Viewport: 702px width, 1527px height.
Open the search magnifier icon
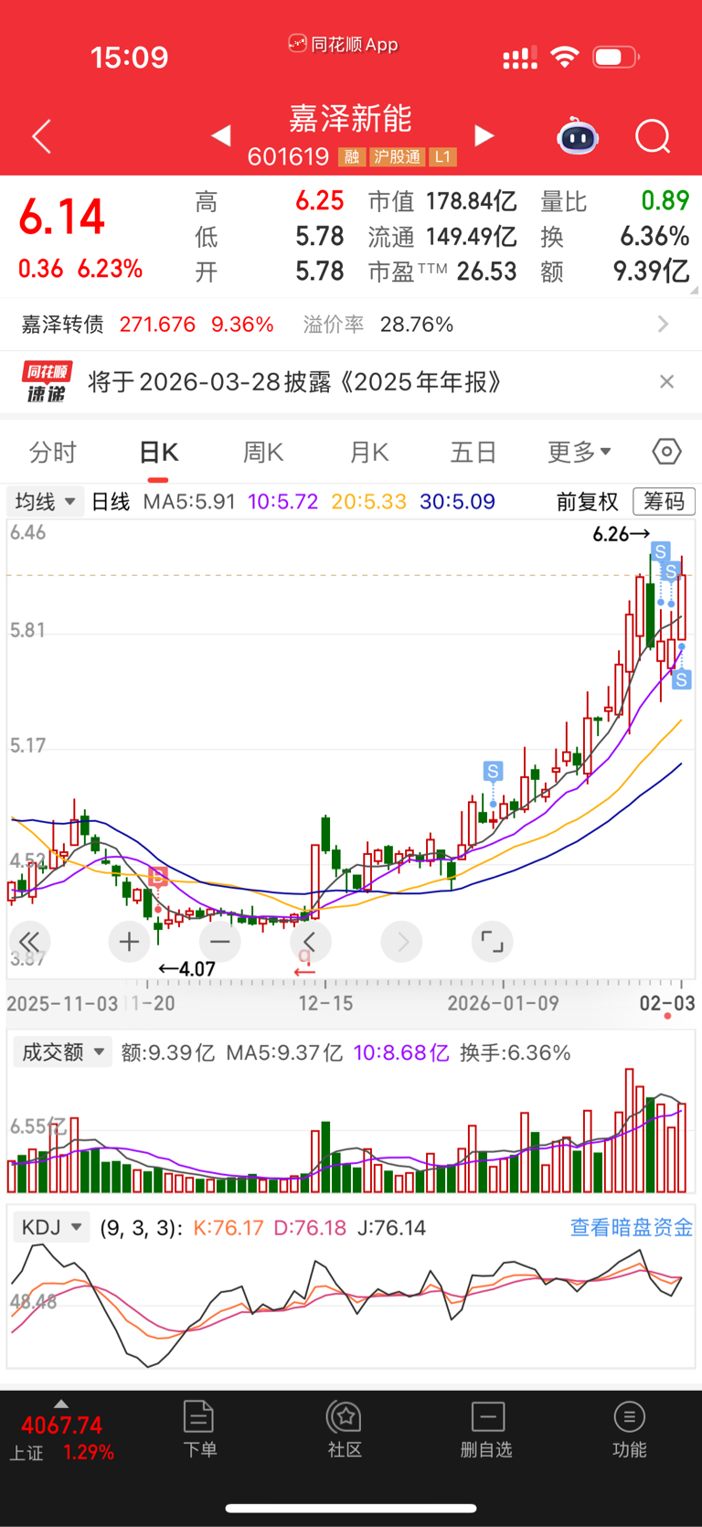pos(653,137)
